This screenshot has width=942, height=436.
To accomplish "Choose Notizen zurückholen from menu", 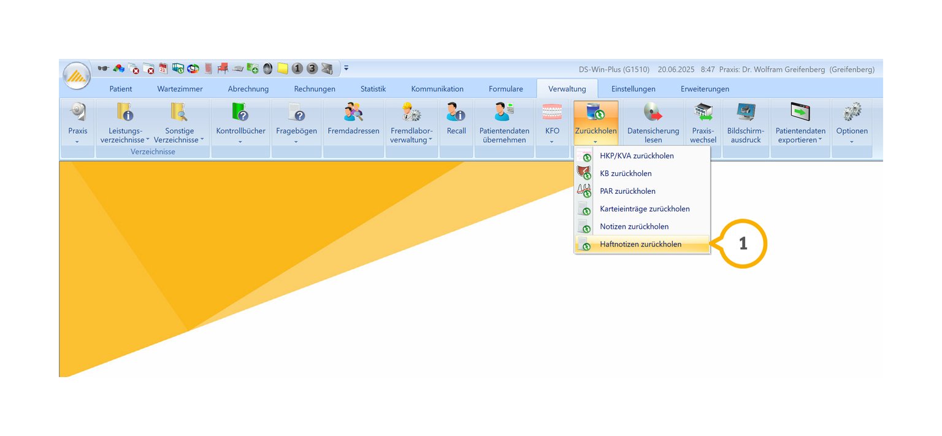I will (x=642, y=227).
